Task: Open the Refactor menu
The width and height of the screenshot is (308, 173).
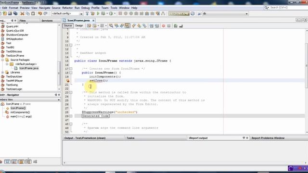Action: pos(67,8)
